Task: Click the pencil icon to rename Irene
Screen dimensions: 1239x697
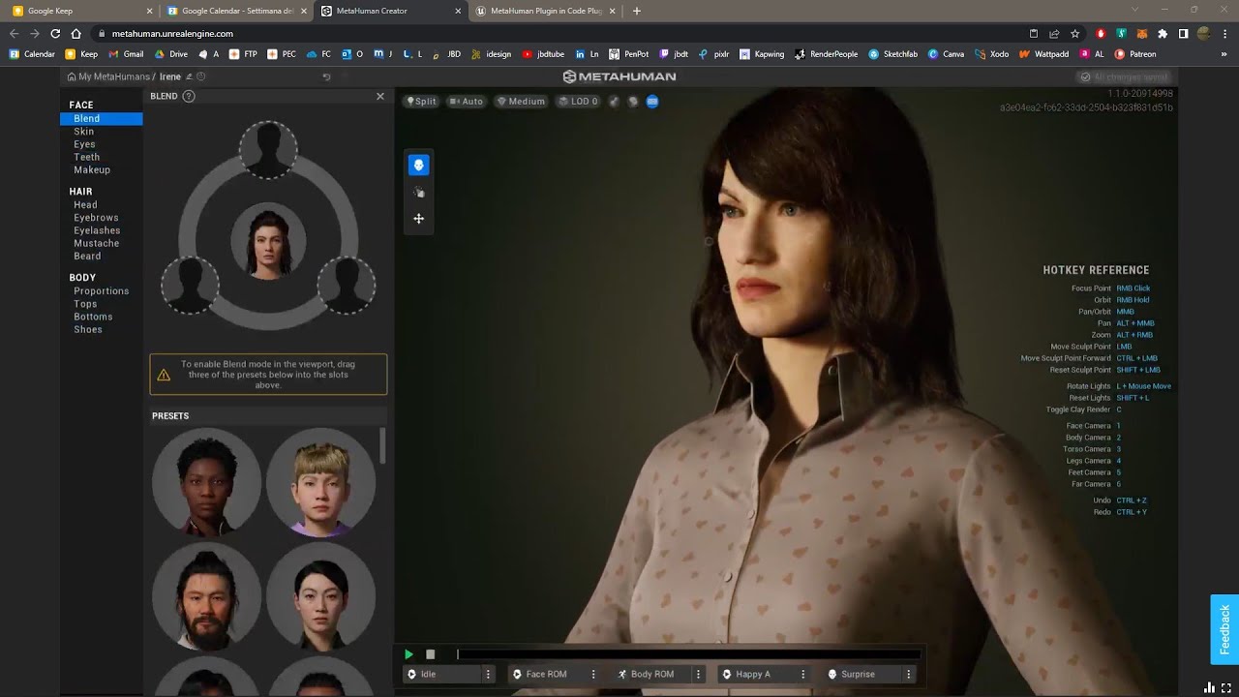Action: [190, 76]
